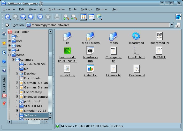This screenshot has height=131, width=183.
Task: Click the Print toolbar icon
Action: 57,17
